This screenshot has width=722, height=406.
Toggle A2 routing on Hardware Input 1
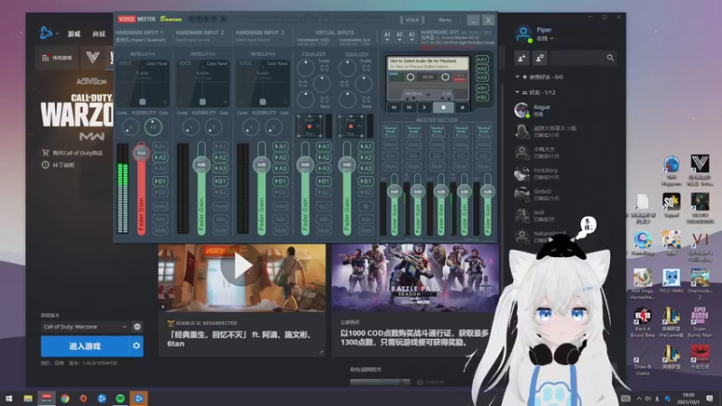pyautogui.click(x=160, y=157)
